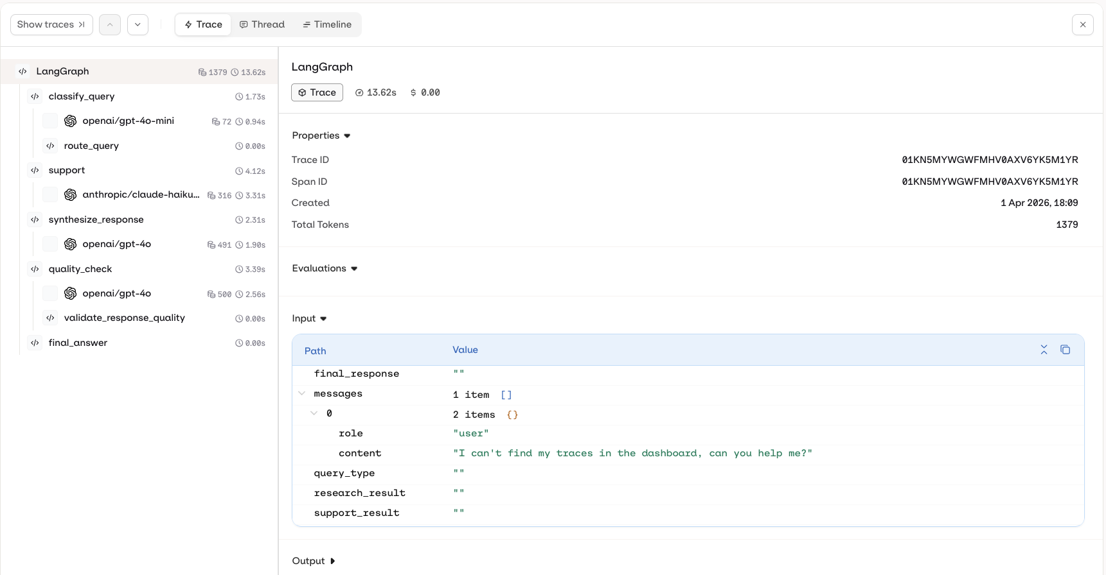The image size is (1106, 575).
Task: Click logo icon next to anthropic/claude-haiku
Action: pyautogui.click(x=71, y=194)
